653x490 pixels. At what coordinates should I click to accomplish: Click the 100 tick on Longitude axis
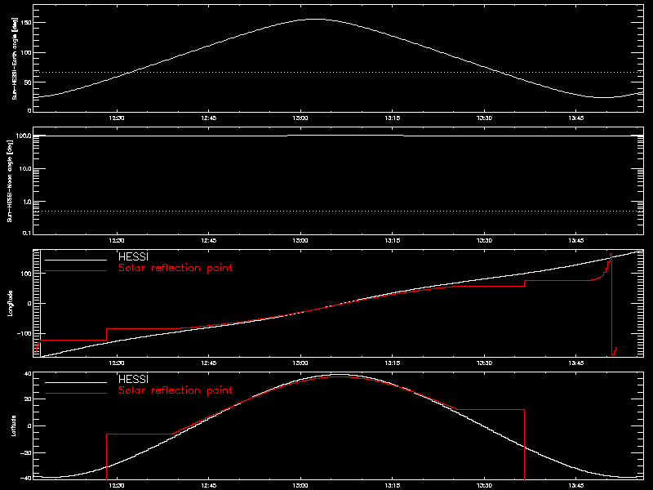point(26,274)
